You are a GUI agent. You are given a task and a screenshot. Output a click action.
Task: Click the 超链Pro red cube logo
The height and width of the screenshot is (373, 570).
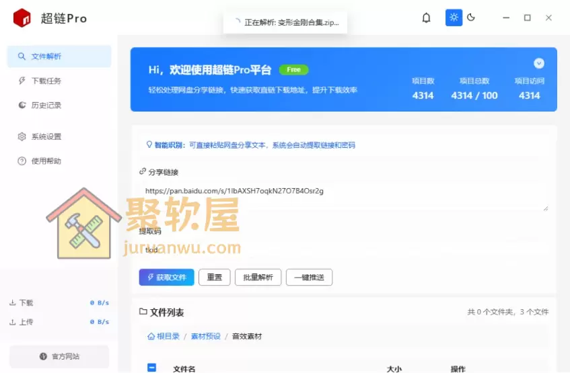(22, 17)
